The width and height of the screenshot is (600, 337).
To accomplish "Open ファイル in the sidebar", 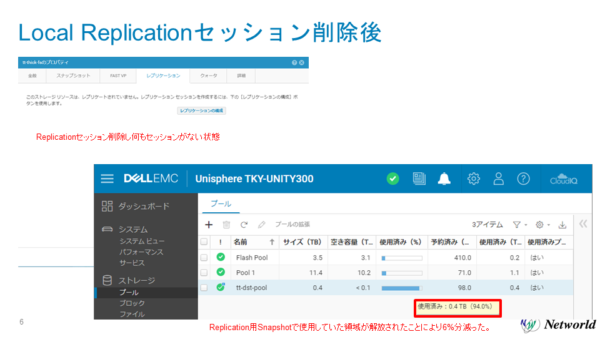I will click(x=132, y=314).
